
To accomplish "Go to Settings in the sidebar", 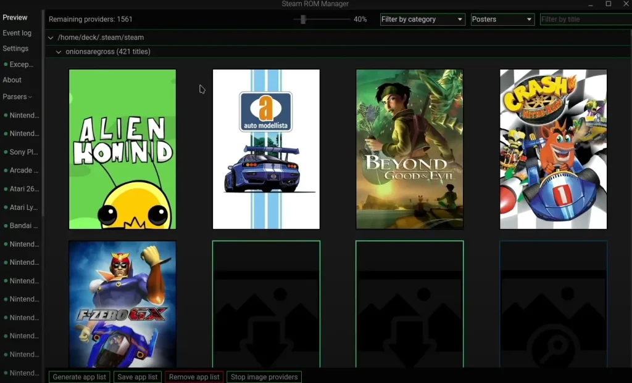I will point(15,48).
